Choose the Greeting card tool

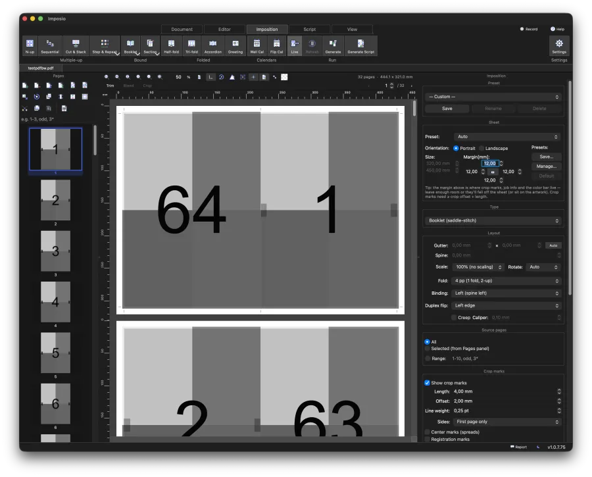(235, 46)
